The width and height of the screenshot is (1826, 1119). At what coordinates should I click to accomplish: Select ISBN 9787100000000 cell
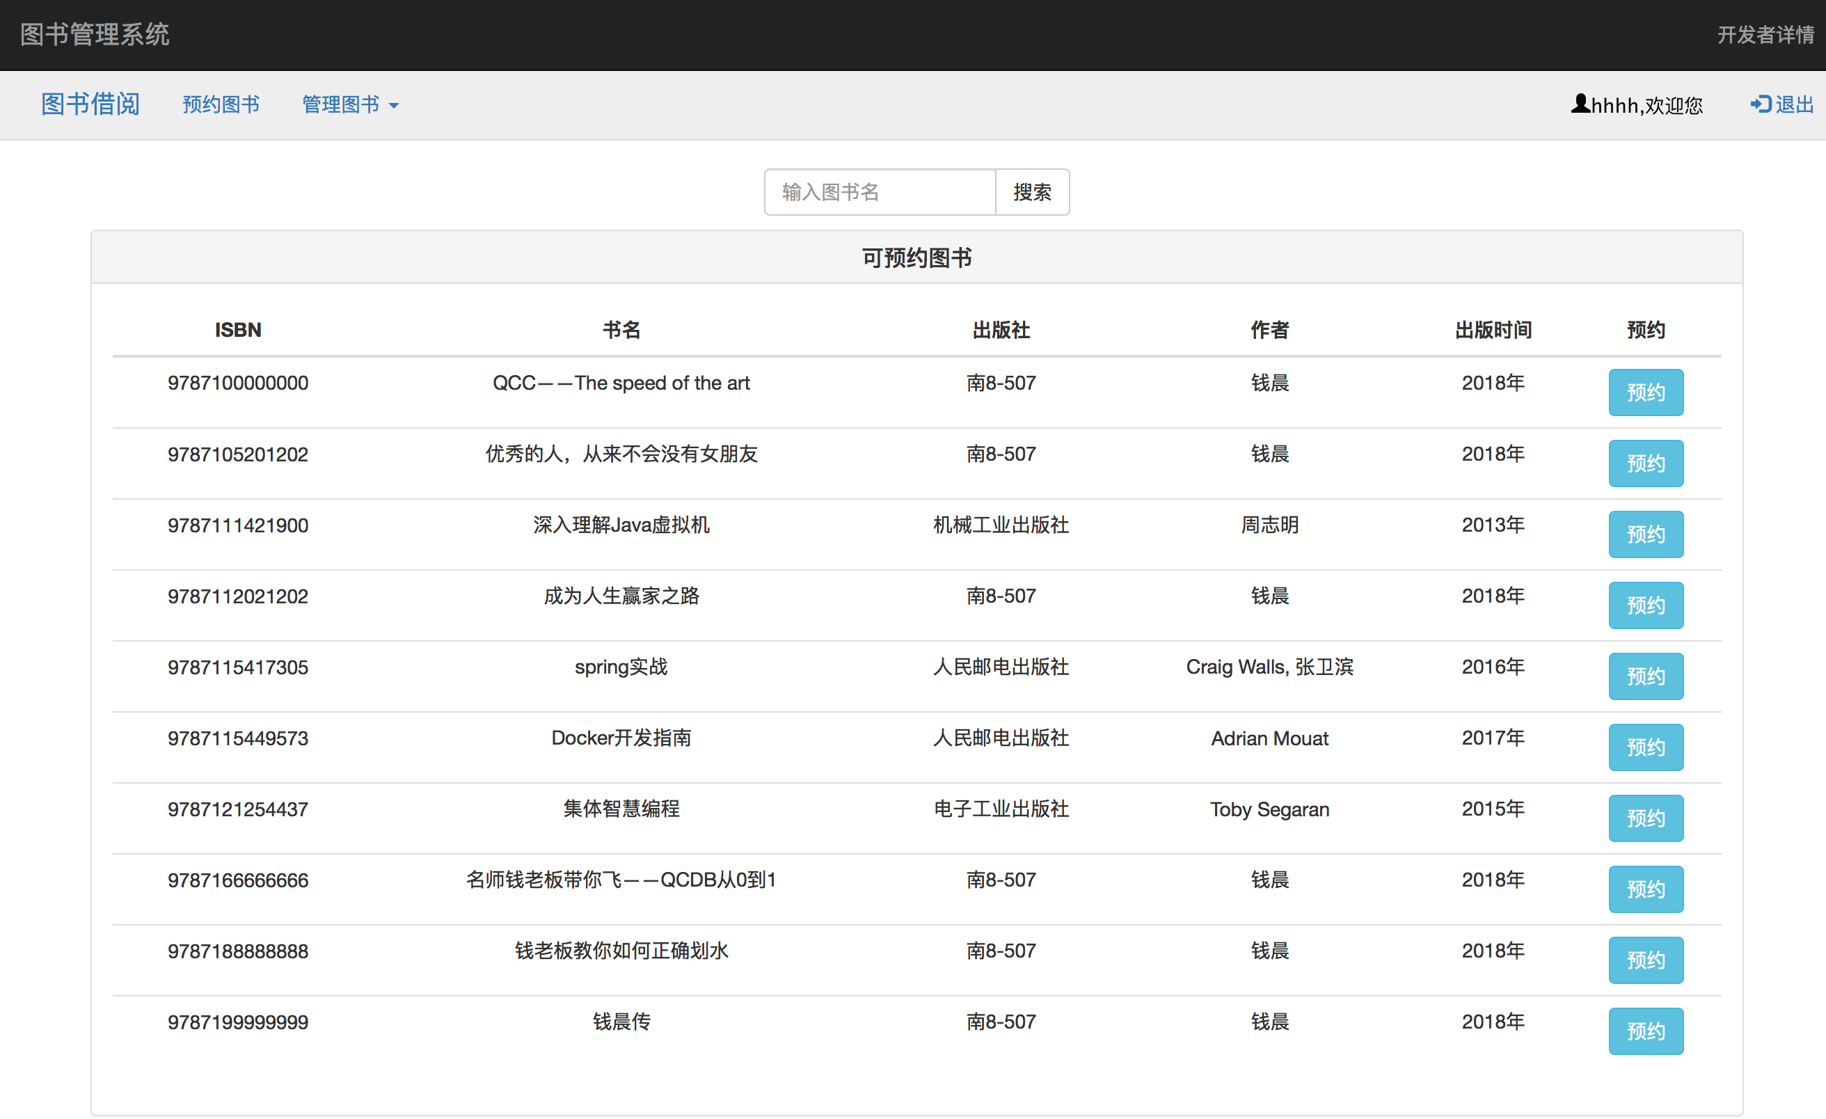pos(238,383)
